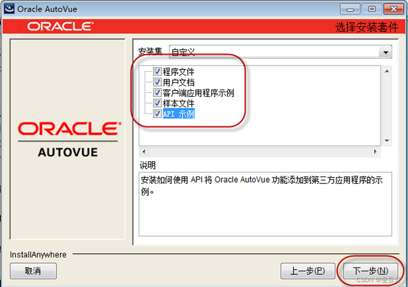Uncheck the 程序文件 checkbox

(157, 72)
